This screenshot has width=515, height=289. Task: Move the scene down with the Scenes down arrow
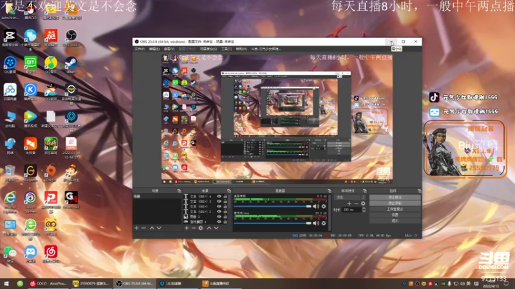click(159, 228)
